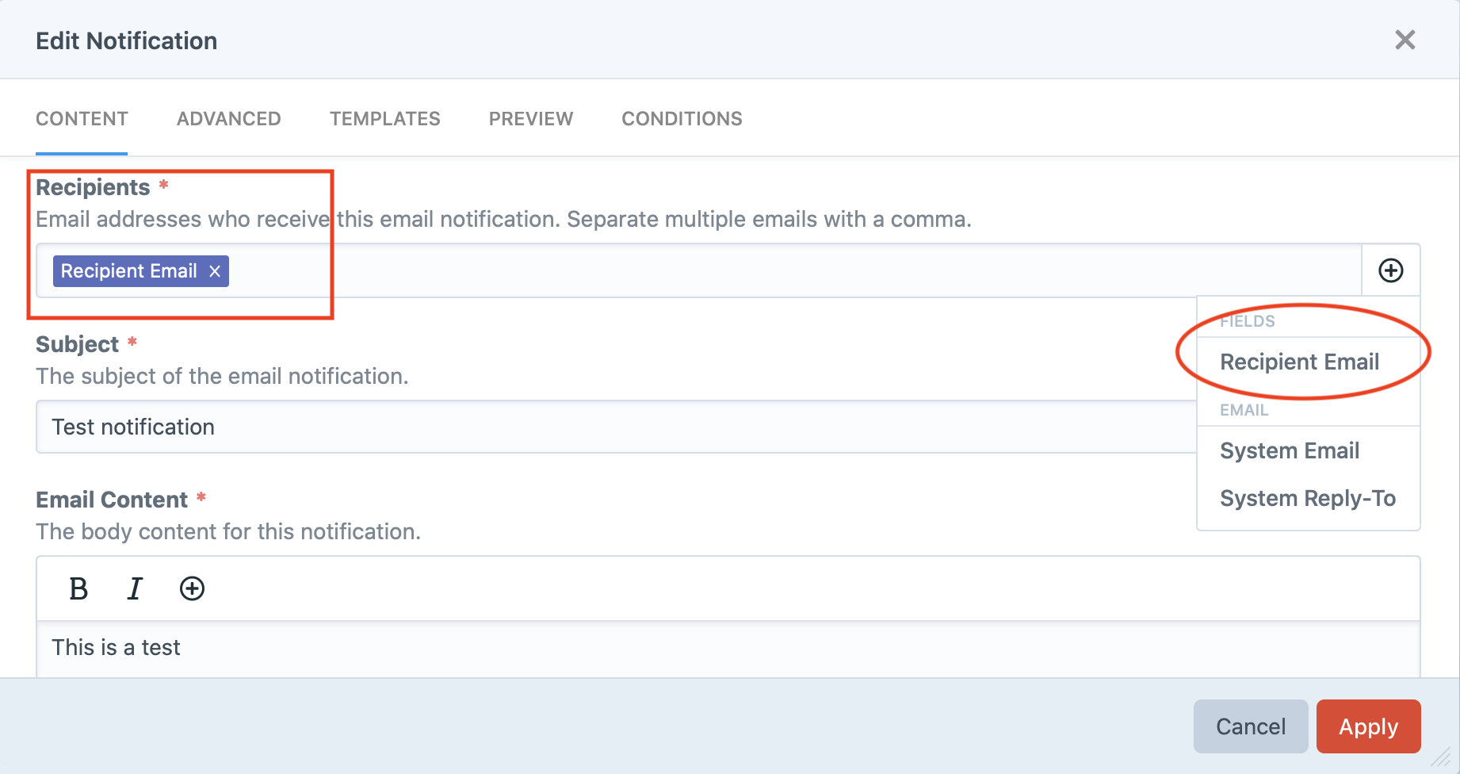Open the field picker with the plus icon
Screen dimensions: 1460x774
[1390, 270]
